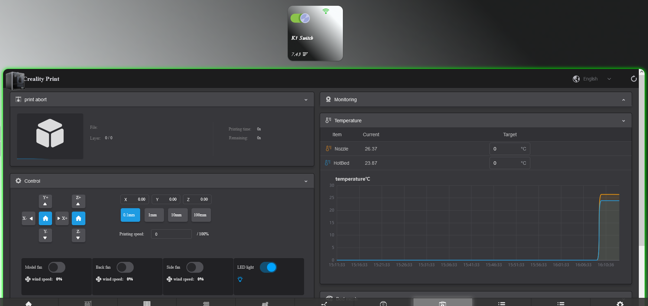
Task: Enable the Side fan toggle
Action: coord(195,267)
